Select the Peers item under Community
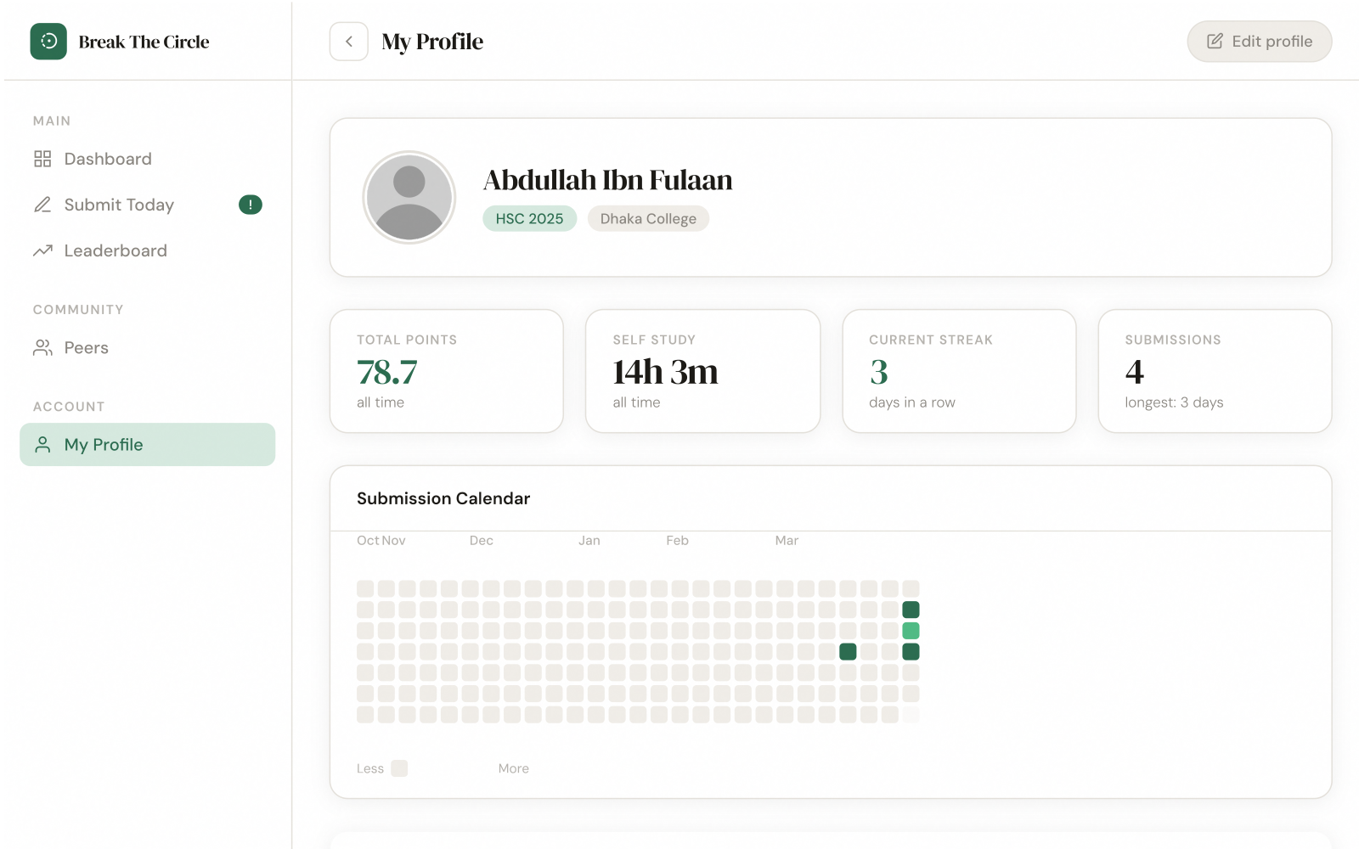This screenshot has width=1359, height=849. click(86, 347)
